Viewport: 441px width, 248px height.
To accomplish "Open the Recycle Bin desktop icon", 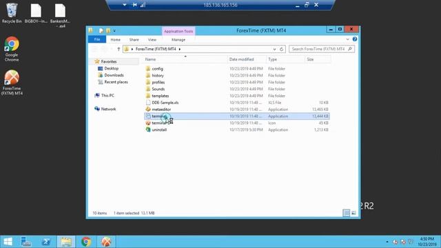I will point(12,13).
